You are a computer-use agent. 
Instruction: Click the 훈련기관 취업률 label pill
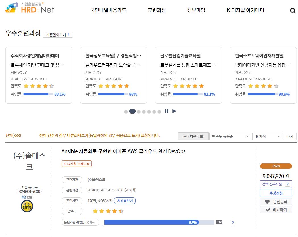click(x=80, y=222)
